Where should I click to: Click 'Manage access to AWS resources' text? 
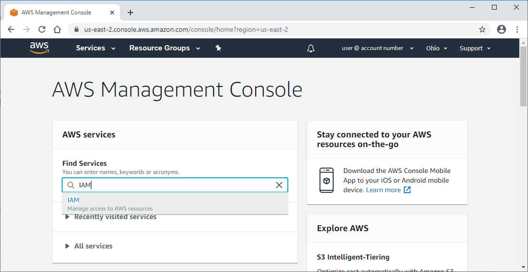coord(110,209)
